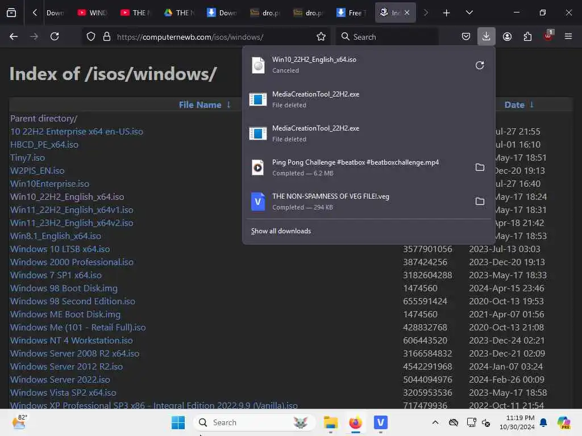Open the Parent directory/ link
Viewport: 582px width, 436px height.
44,118
